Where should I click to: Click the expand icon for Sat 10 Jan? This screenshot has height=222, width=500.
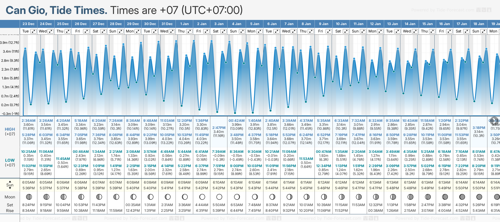346,31
